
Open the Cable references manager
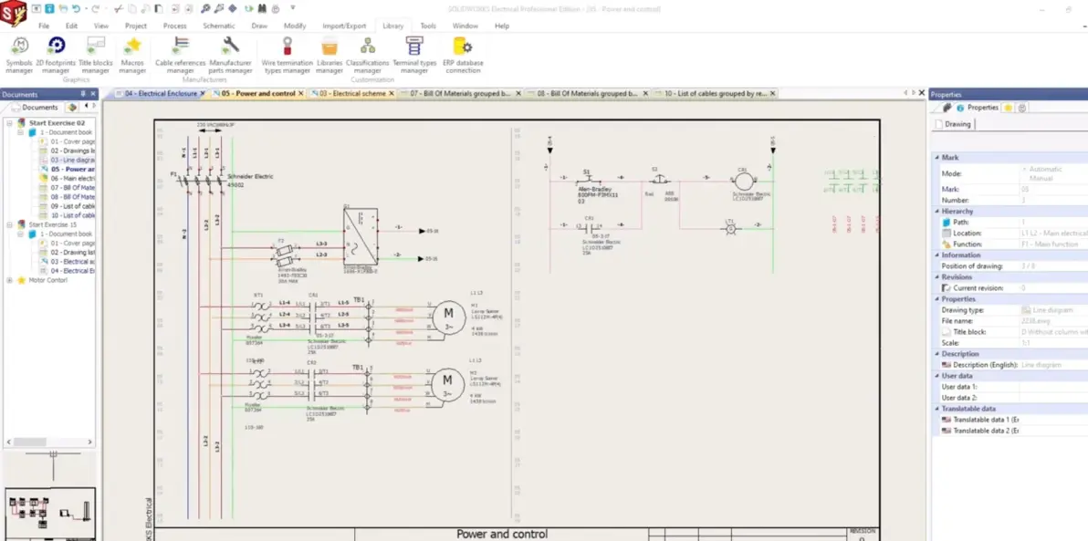coord(181,55)
